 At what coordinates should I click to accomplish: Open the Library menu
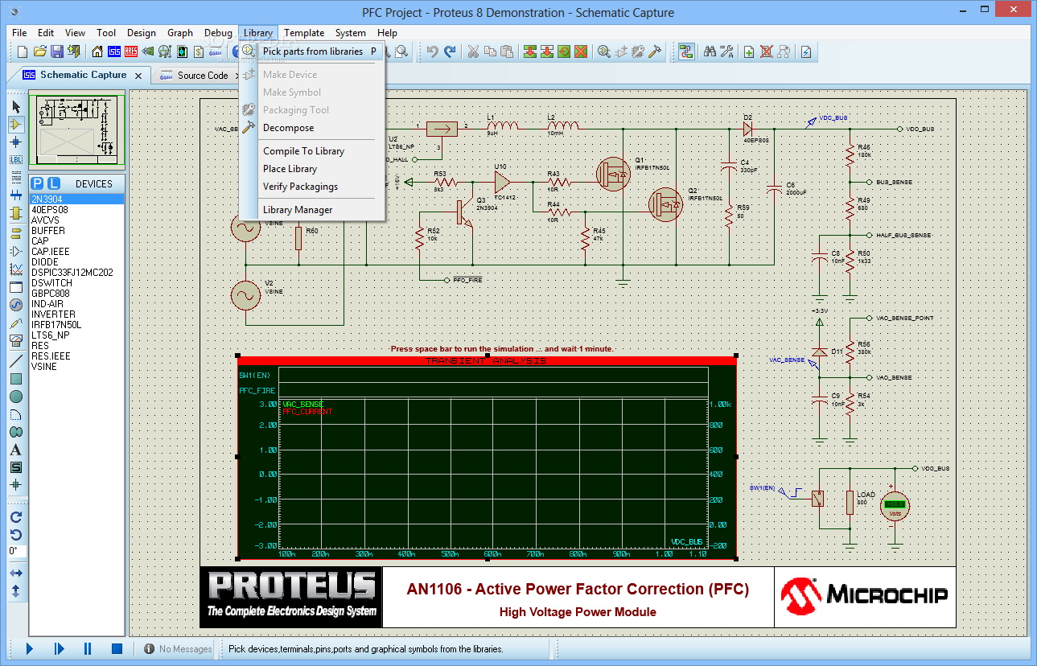click(x=257, y=33)
